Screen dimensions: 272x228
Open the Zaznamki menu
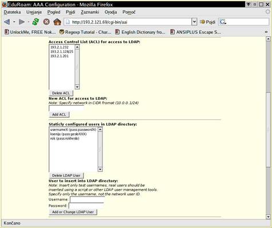90,12
